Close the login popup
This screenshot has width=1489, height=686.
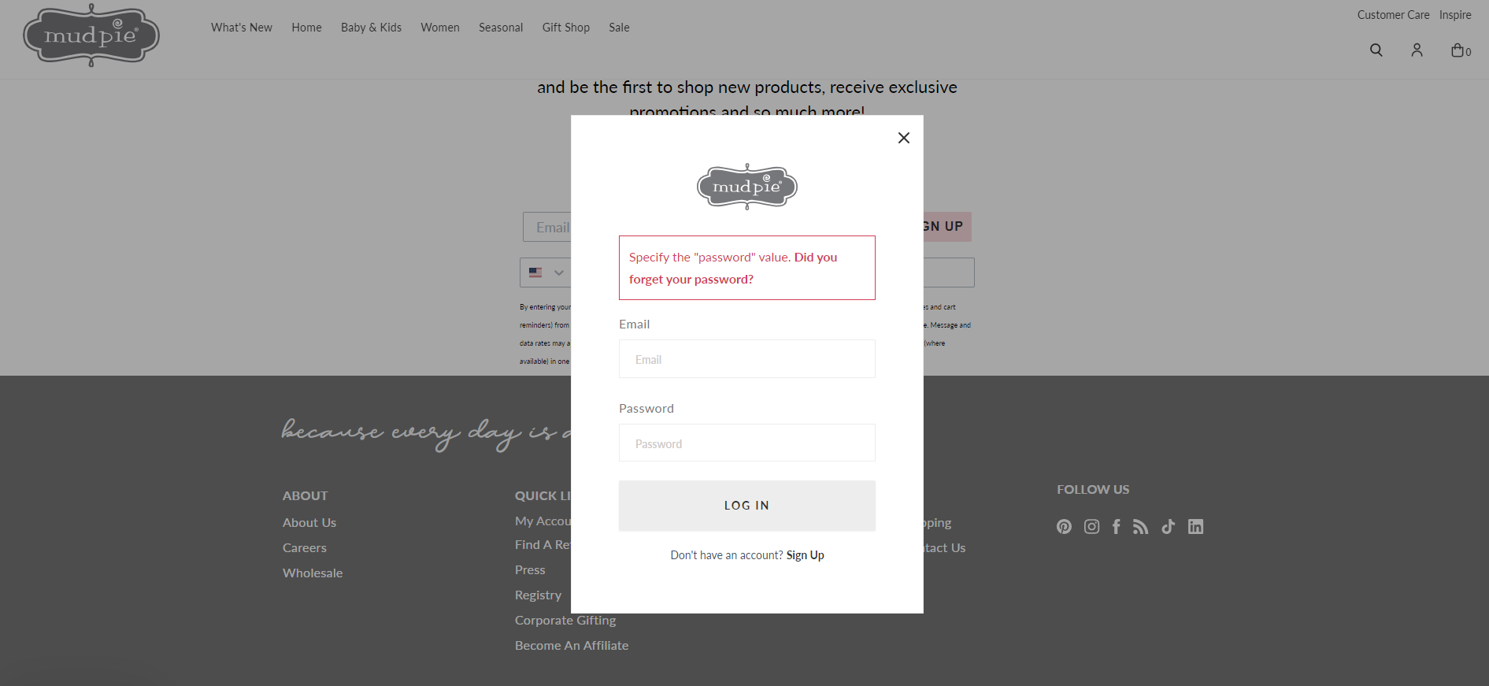pos(904,138)
